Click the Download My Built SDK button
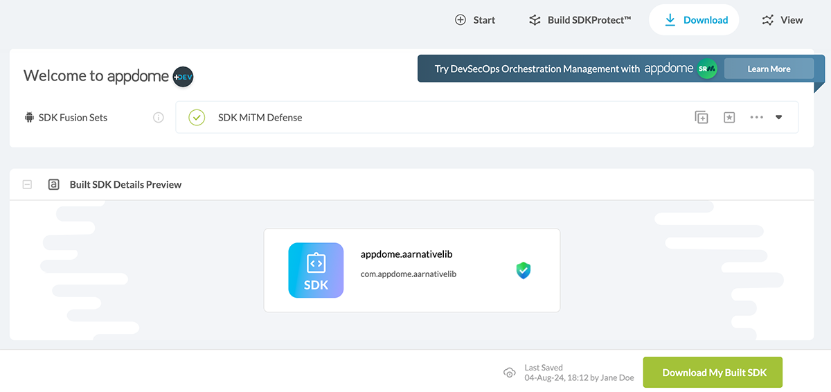 (714, 373)
